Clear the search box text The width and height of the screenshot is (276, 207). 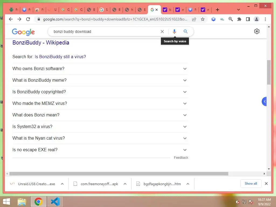pos(162,32)
